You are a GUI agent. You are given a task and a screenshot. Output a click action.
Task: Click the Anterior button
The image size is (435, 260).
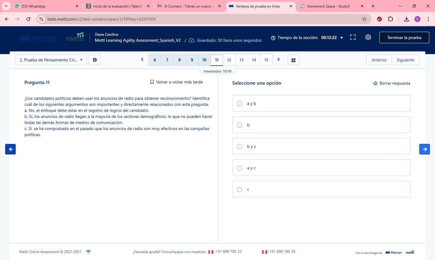click(379, 60)
